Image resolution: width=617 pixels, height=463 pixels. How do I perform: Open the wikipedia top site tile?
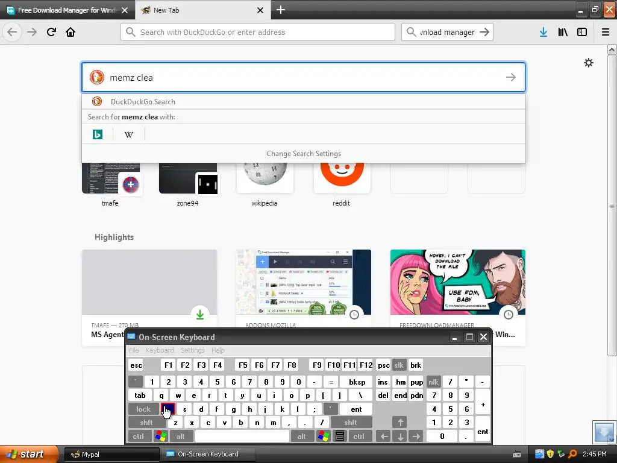pos(265,184)
